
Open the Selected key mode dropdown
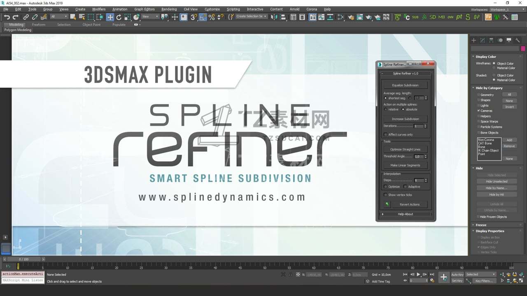coord(481,274)
